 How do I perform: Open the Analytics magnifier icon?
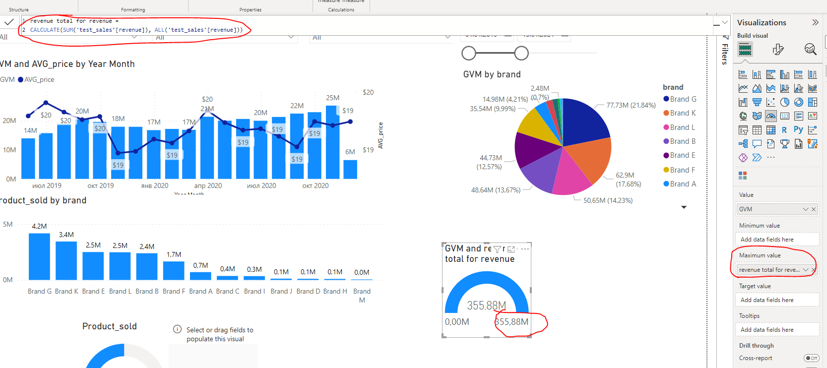coord(810,49)
